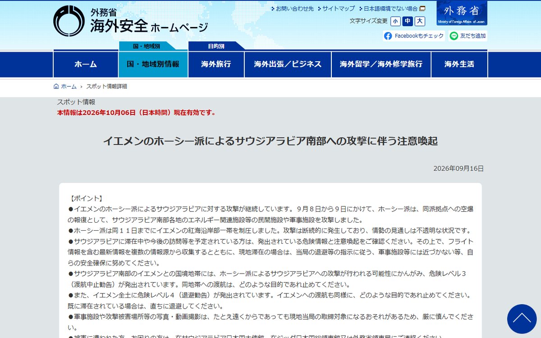Select the 国・地域別 tab label
Image resolution: width=541 pixels, height=338 pixels.
(146, 46)
